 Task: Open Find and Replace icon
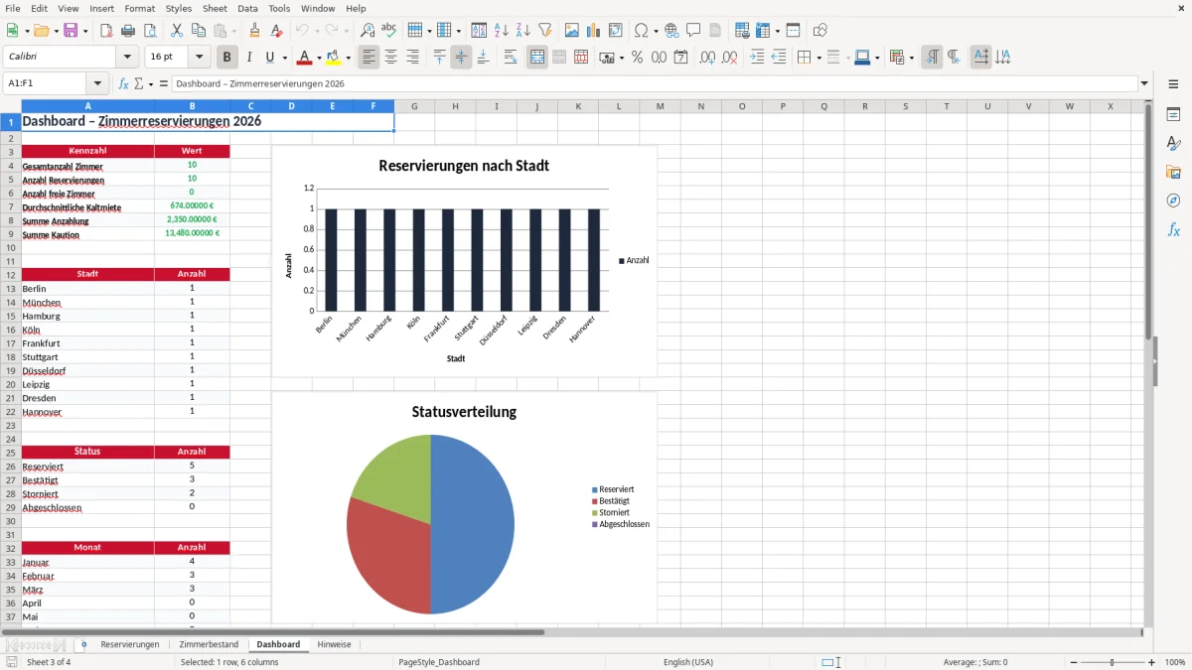368,31
